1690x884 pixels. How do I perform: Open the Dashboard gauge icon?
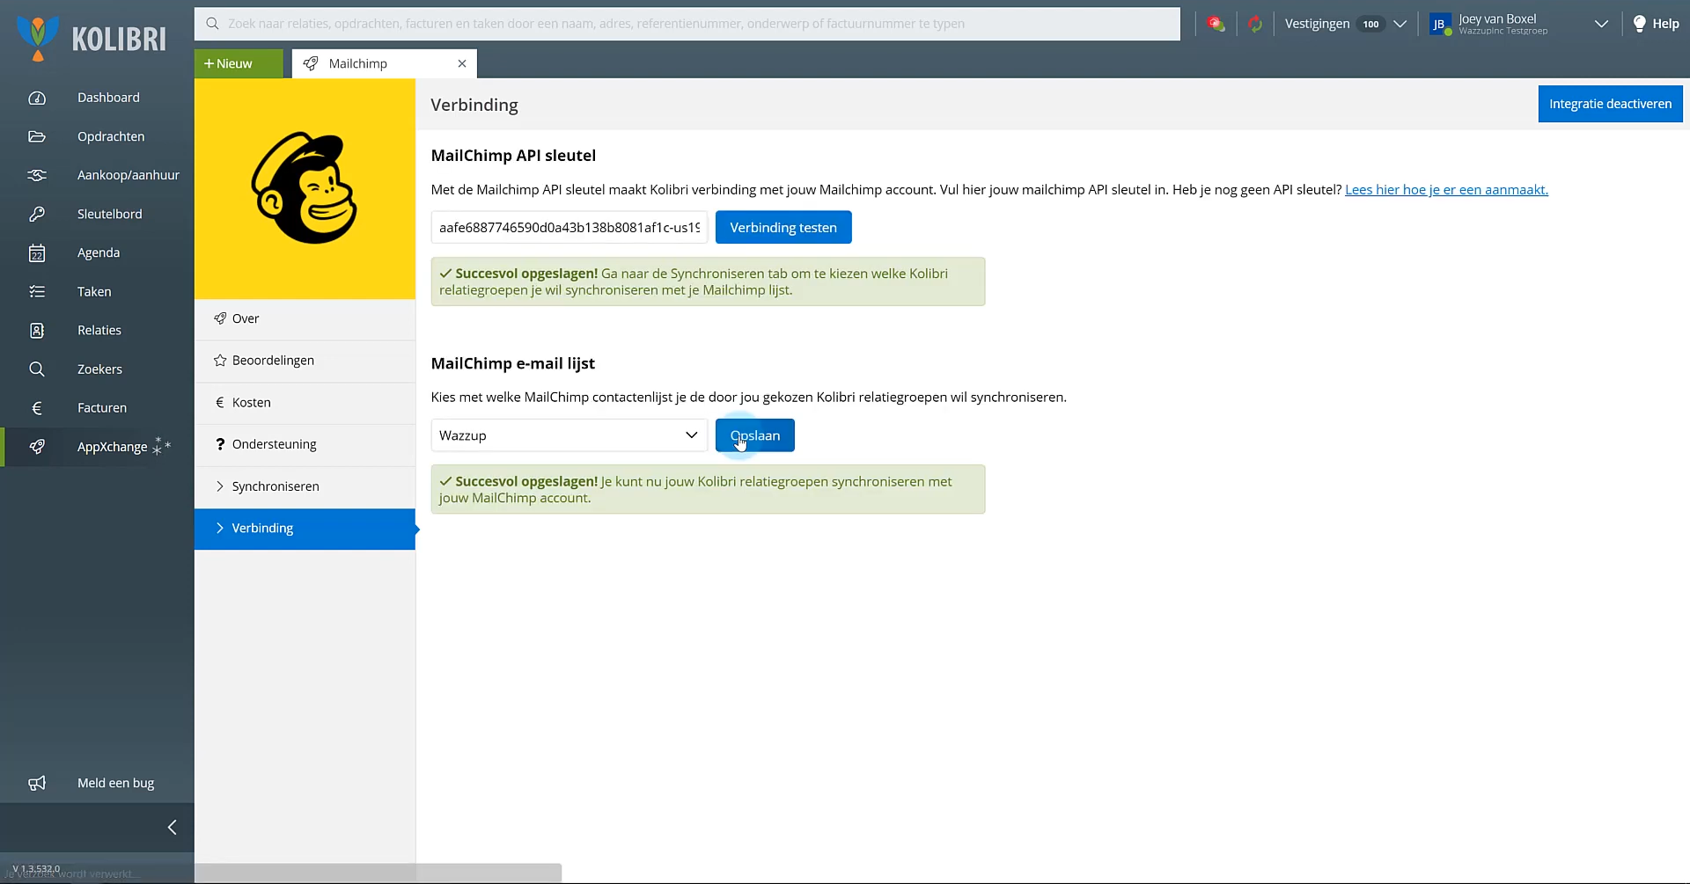pos(37,98)
